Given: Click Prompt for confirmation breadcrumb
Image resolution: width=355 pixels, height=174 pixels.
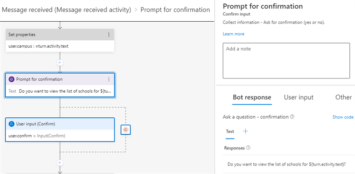Looking at the screenshot, I should click(x=175, y=10).
